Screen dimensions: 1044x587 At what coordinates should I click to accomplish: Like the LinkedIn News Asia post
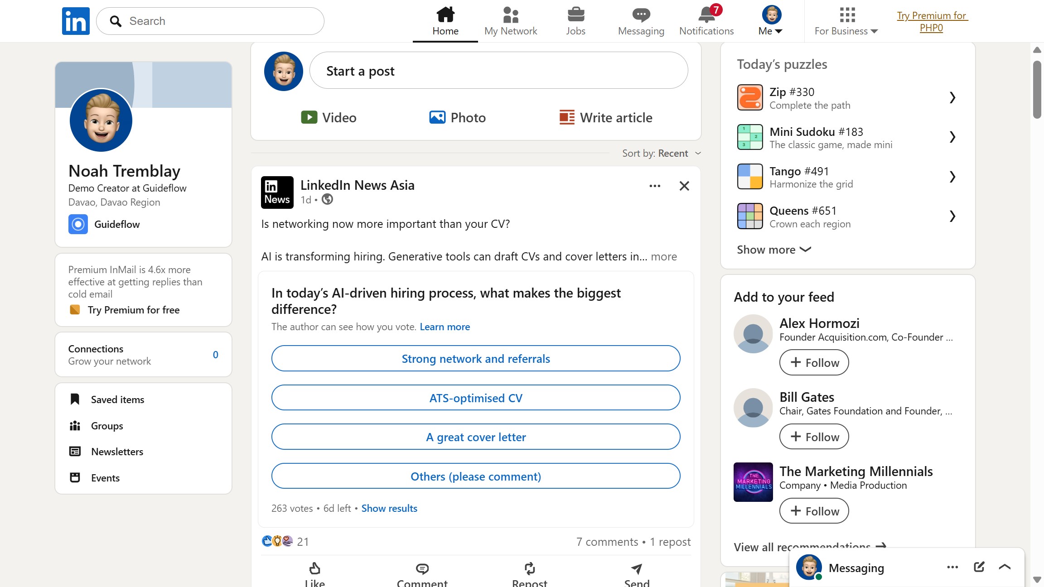(x=314, y=574)
